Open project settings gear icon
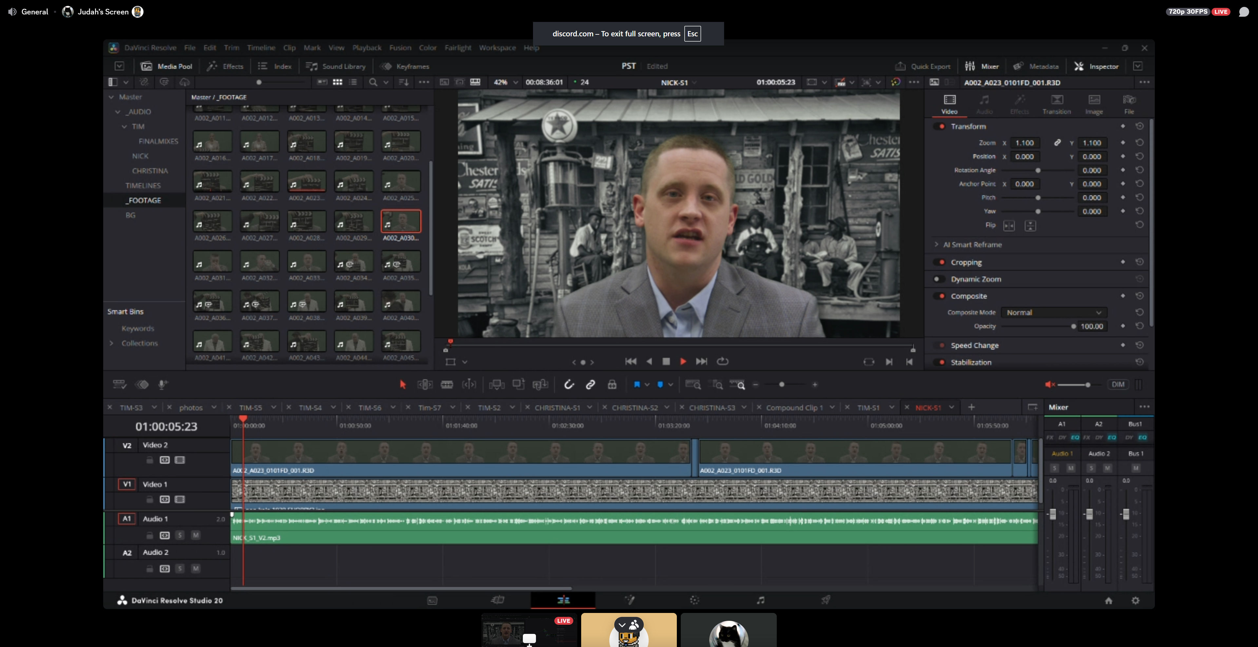1258x647 pixels. (1135, 601)
